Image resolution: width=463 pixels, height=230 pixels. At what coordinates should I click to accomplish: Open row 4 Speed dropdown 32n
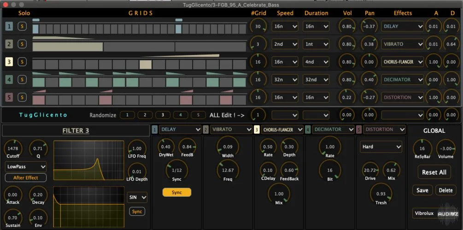coord(285,80)
